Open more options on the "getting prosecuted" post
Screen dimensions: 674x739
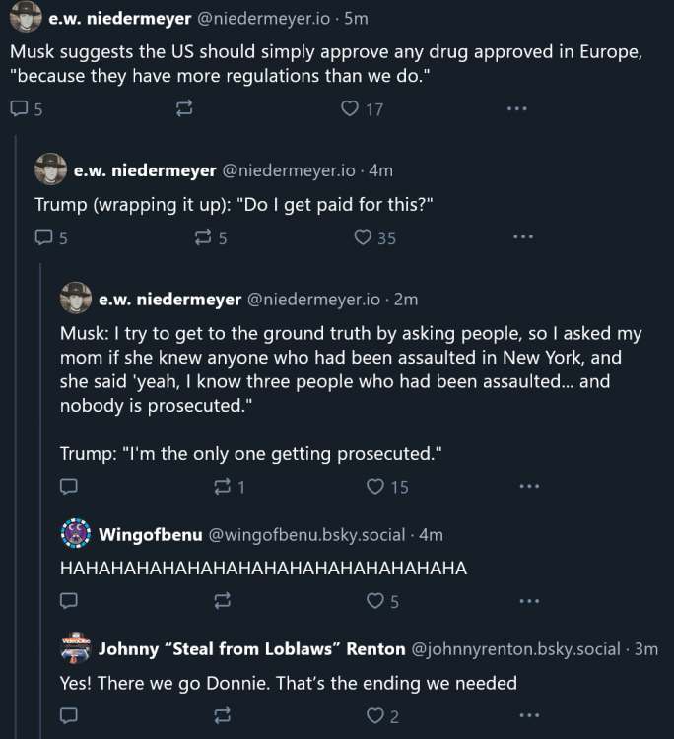coord(529,487)
